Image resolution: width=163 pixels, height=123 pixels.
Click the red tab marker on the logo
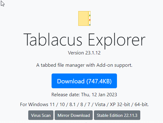[x=90, y=20]
